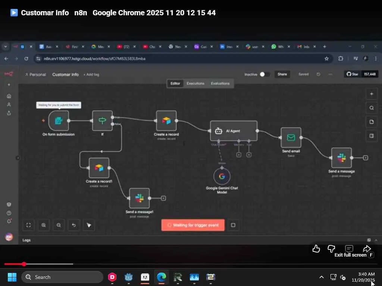382x286 pixels.
Task: Open the Logs panel label
Action: (x=26, y=240)
